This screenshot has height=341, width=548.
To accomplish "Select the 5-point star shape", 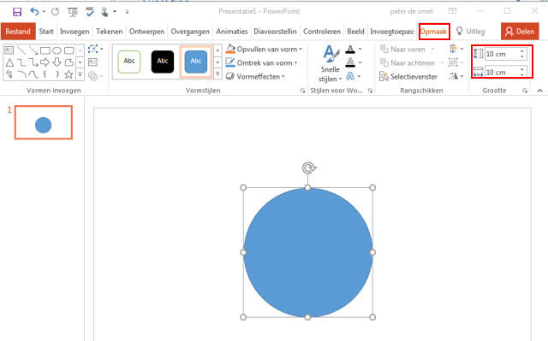I will pyautogui.click(x=68, y=74).
